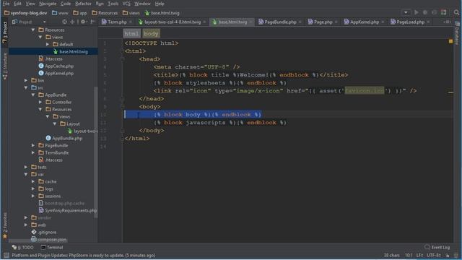The width and height of the screenshot is (462, 260).
Task: Open the TODO tool window
Action: [x=22, y=247]
